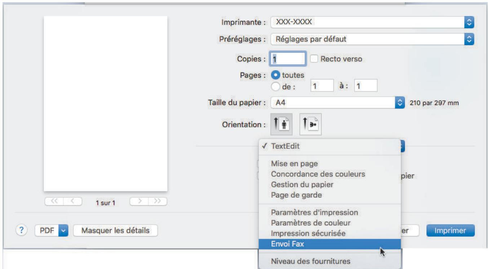Screen dimensions: 488x269
Task: Select the 'de' page range radio button
Action: point(275,86)
